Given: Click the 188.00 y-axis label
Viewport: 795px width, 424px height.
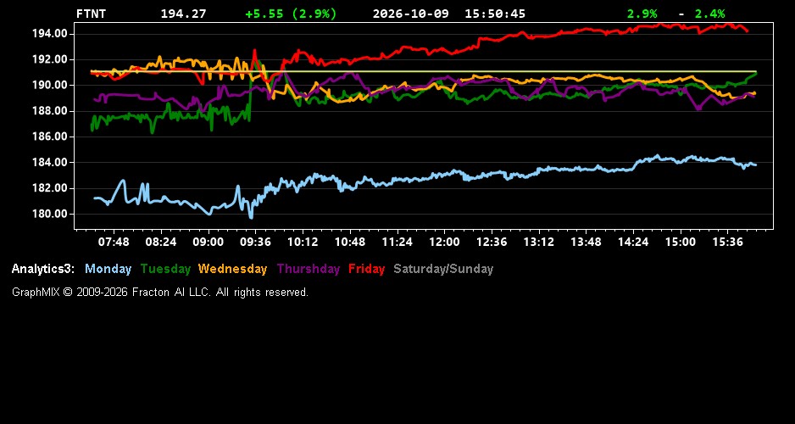Looking at the screenshot, I should click(50, 111).
